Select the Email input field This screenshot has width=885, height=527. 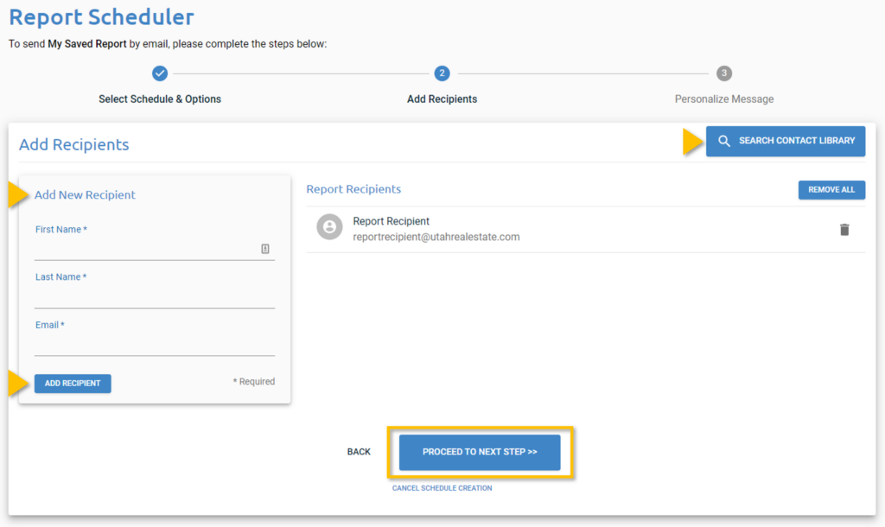(x=154, y=345)
